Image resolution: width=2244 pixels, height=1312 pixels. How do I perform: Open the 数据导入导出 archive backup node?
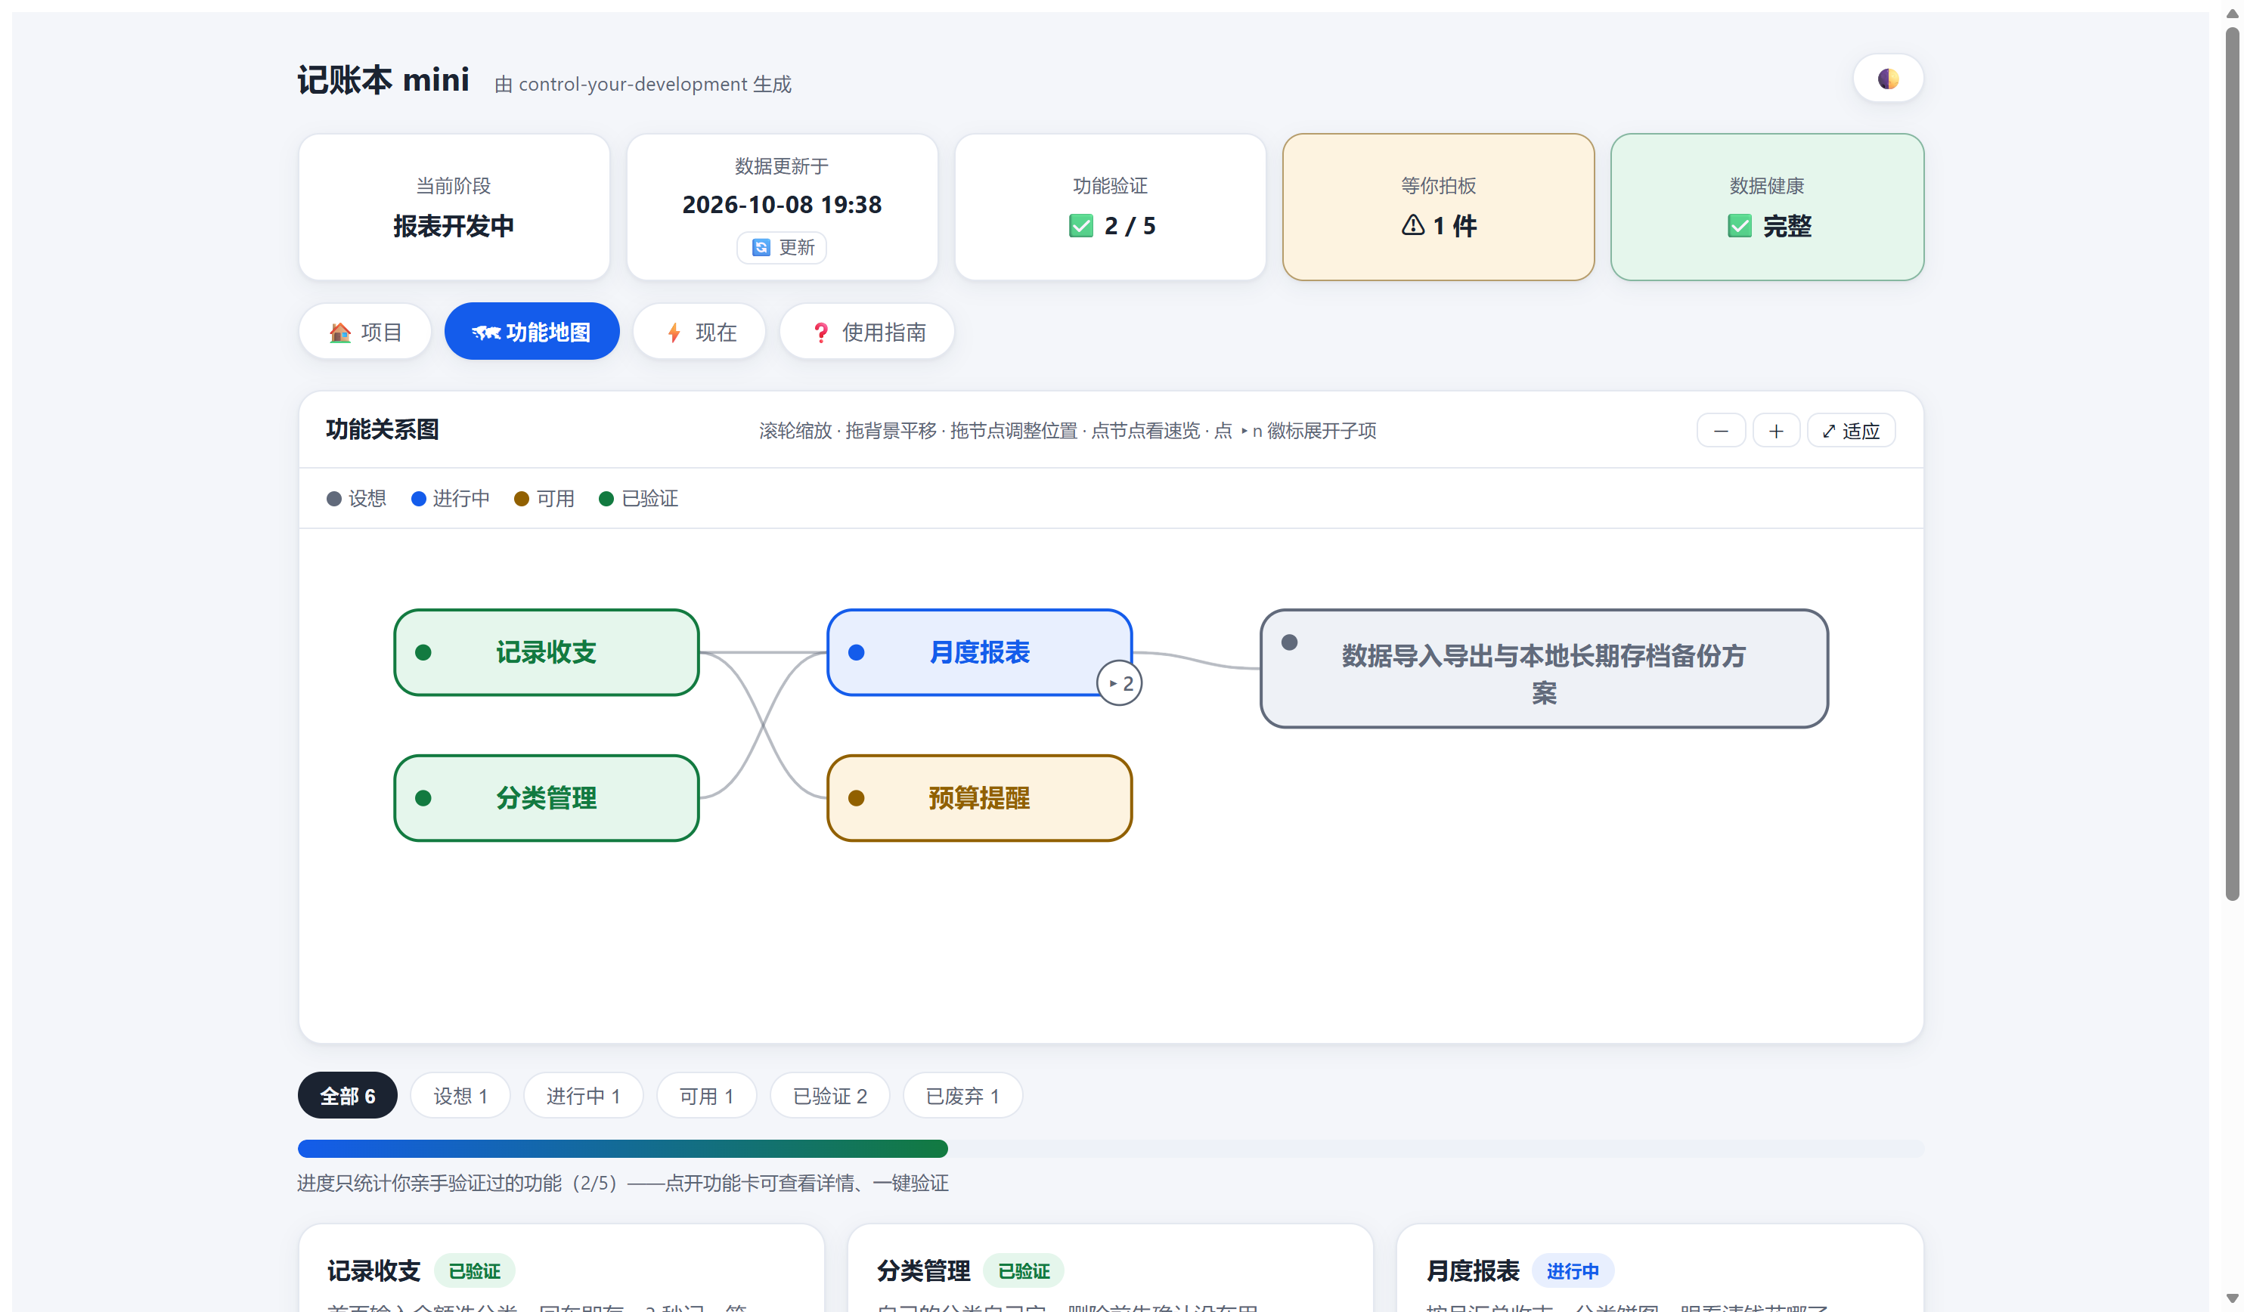pyautogui.click(x=1544, y=668)
